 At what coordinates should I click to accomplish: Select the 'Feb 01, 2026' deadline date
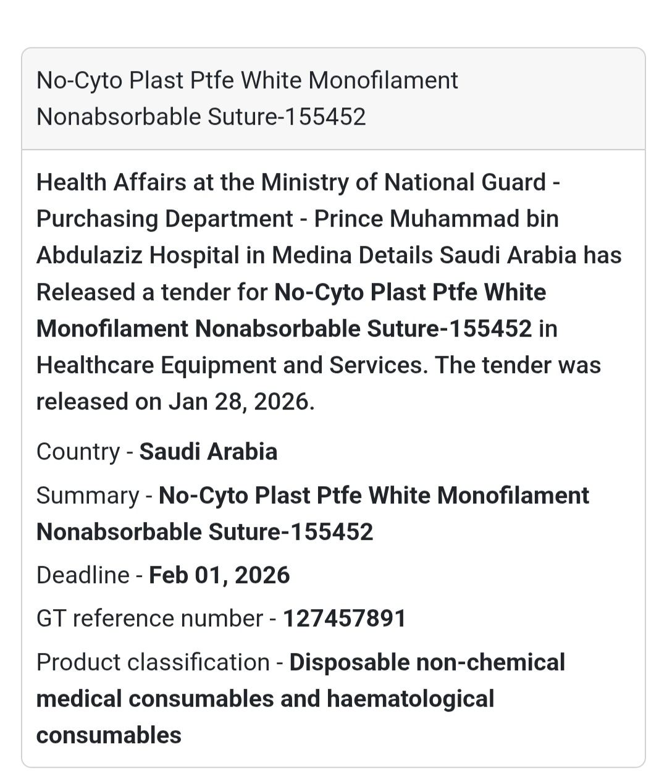pyautogui.click(x=219, y=575)
